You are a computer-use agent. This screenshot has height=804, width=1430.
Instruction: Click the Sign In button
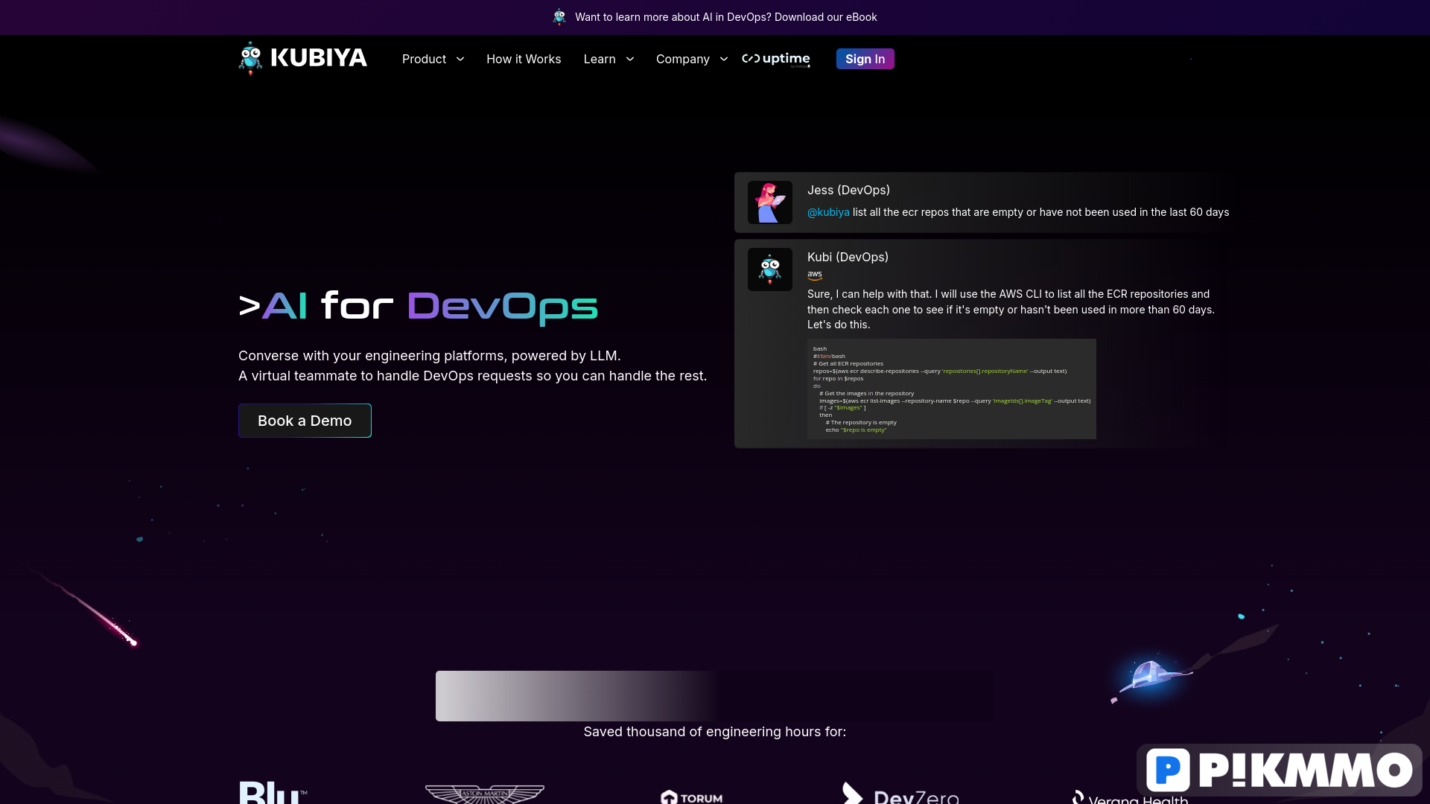pyautogui.click(x=865, y=59)
